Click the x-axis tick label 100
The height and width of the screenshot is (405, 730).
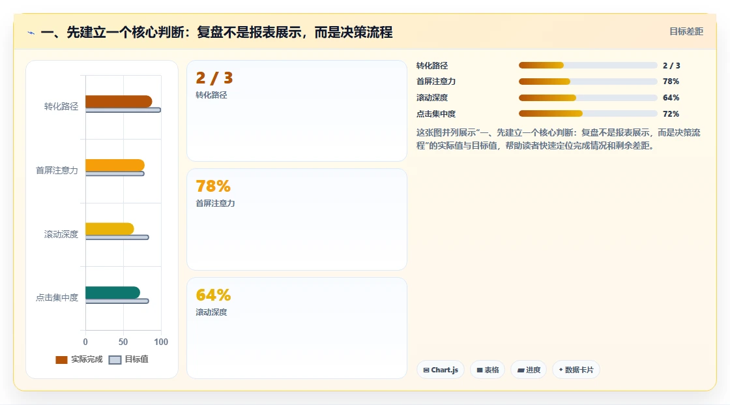161,342
